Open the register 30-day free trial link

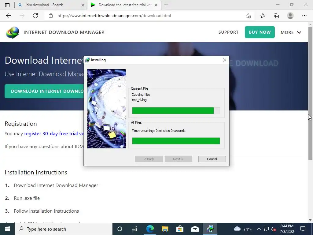click(x=54, y=133)
